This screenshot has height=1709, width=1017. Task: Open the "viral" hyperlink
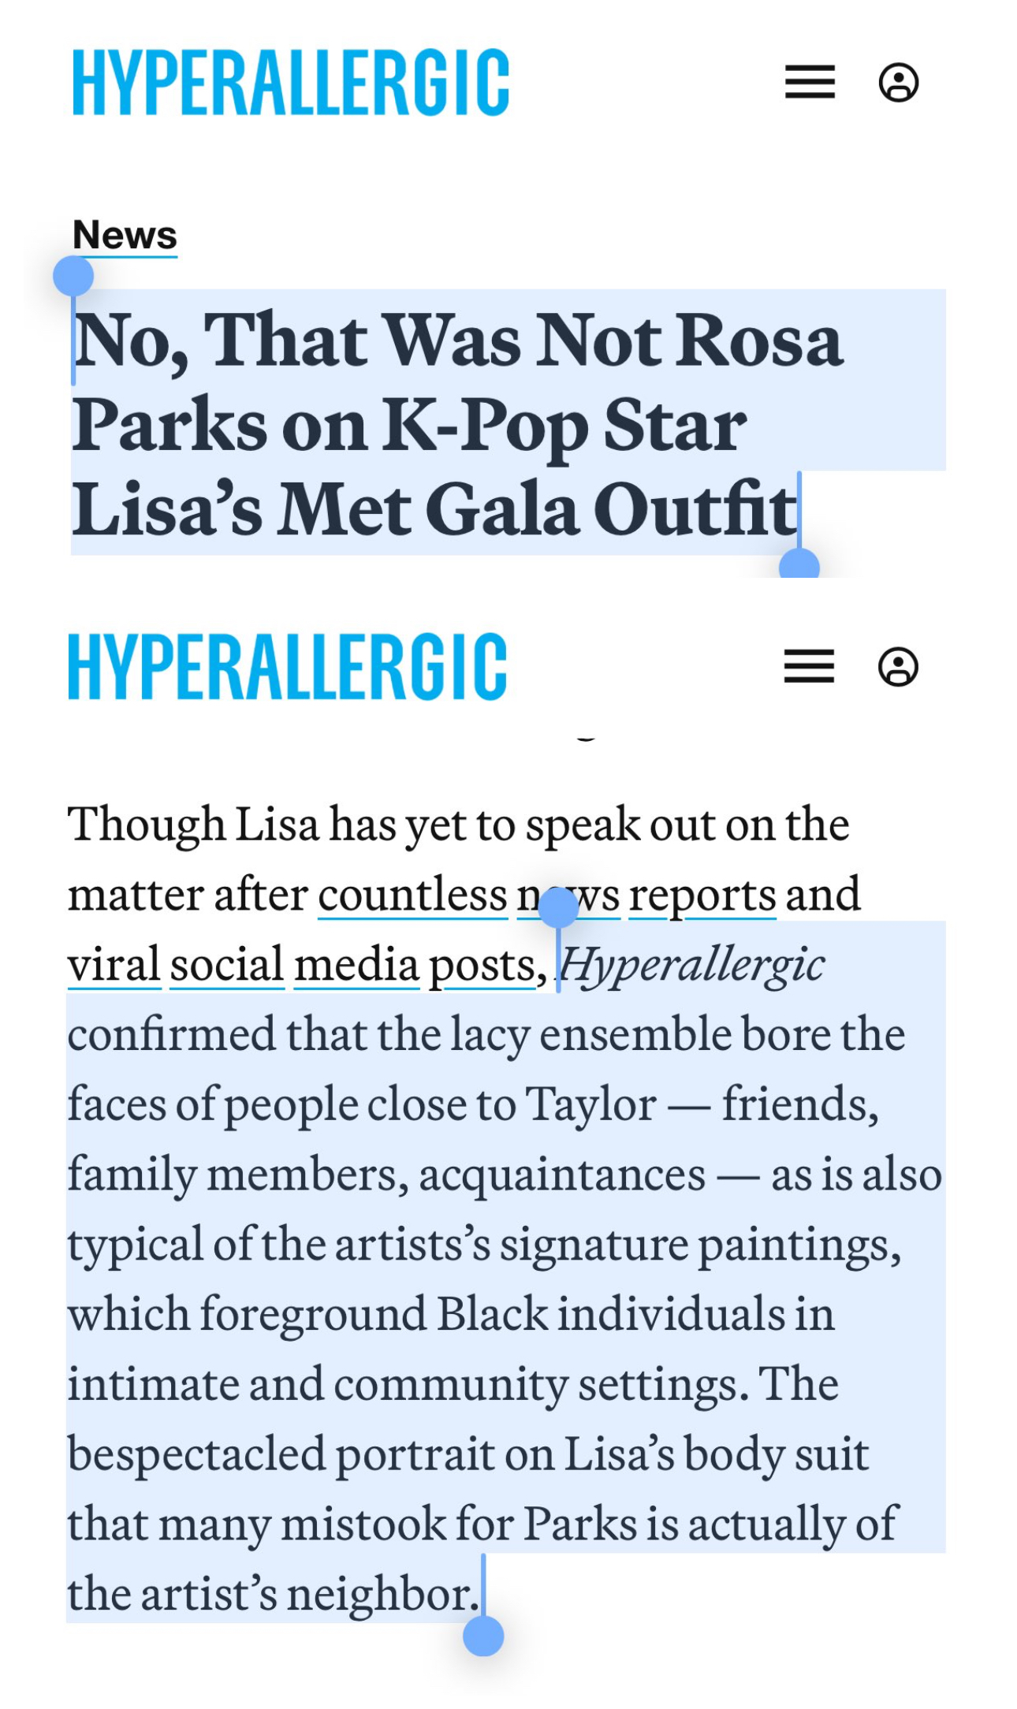(114, 965)
